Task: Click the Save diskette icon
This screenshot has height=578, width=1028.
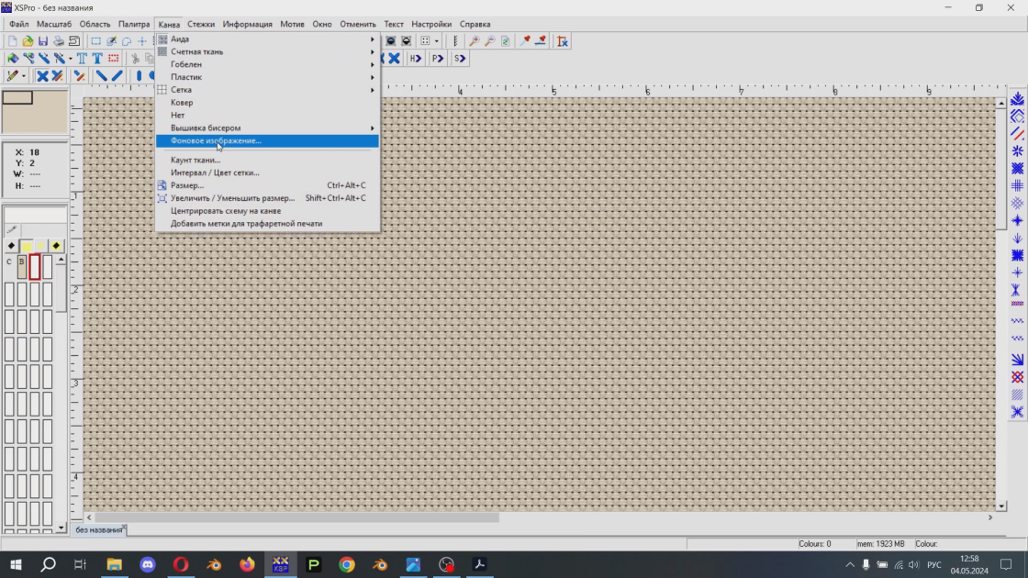Action: 43,41
